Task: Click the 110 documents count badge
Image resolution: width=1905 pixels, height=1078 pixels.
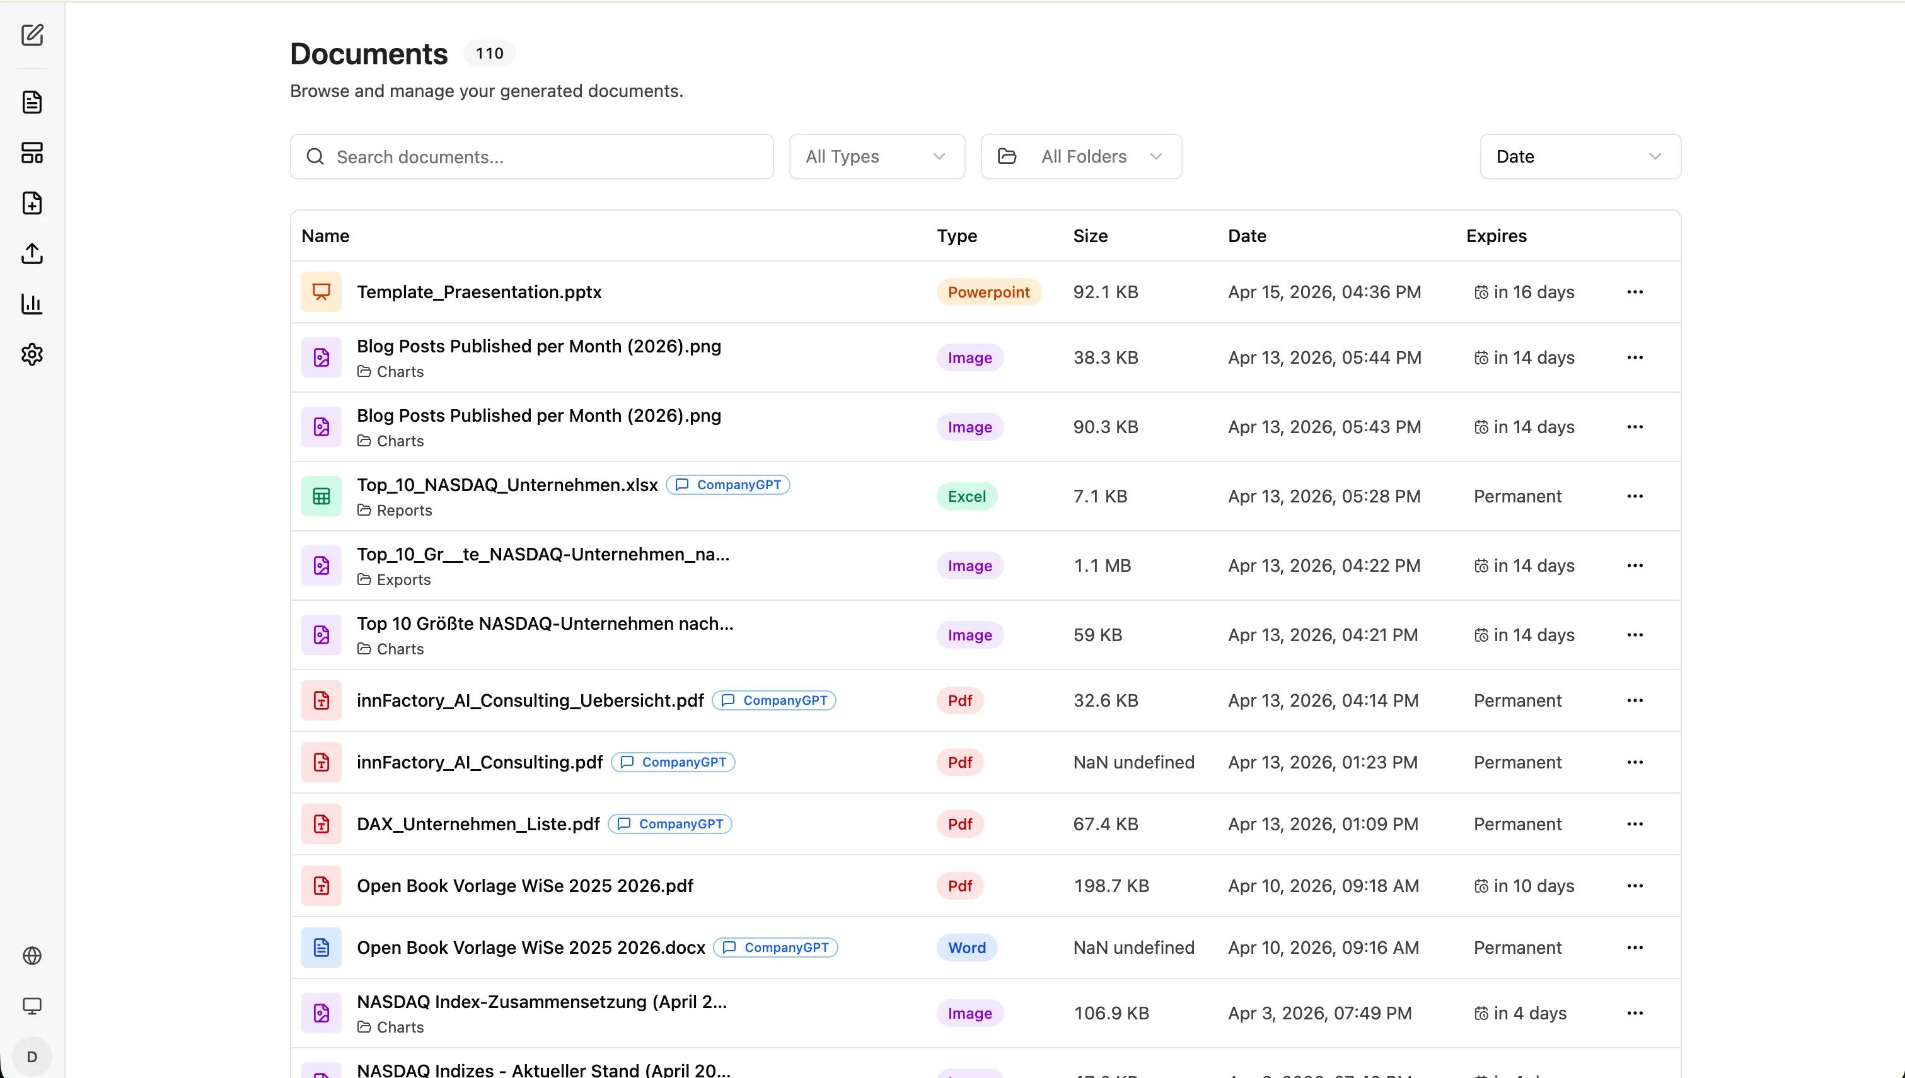Action: pyautogui.click(x=489, y=54)
